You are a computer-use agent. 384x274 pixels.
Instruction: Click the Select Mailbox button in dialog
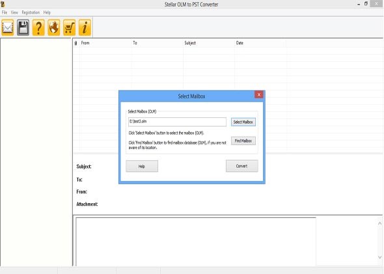point(243,122)
